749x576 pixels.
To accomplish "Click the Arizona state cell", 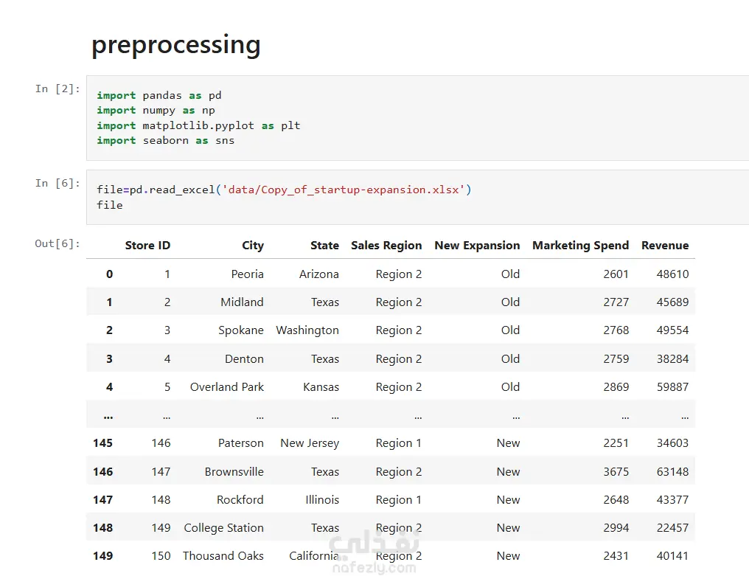I will 319,274.
